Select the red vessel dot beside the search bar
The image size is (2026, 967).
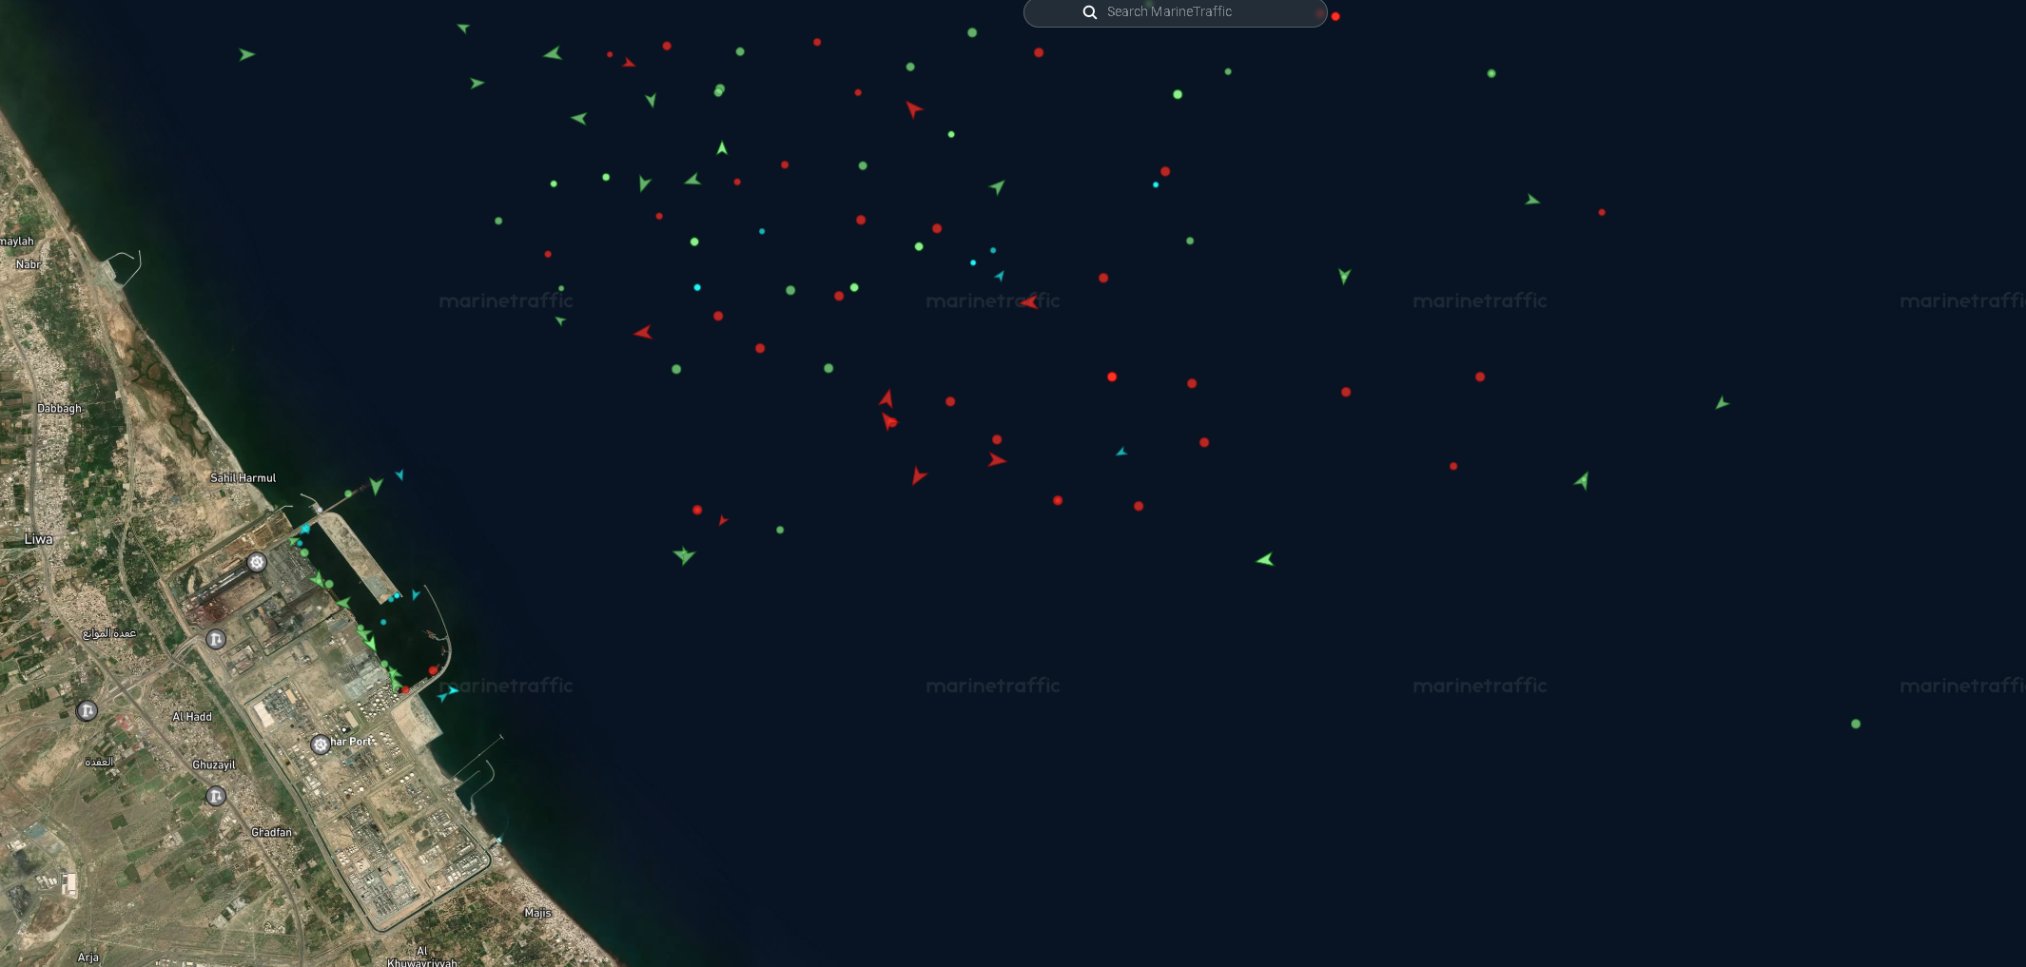point(1335,16)
